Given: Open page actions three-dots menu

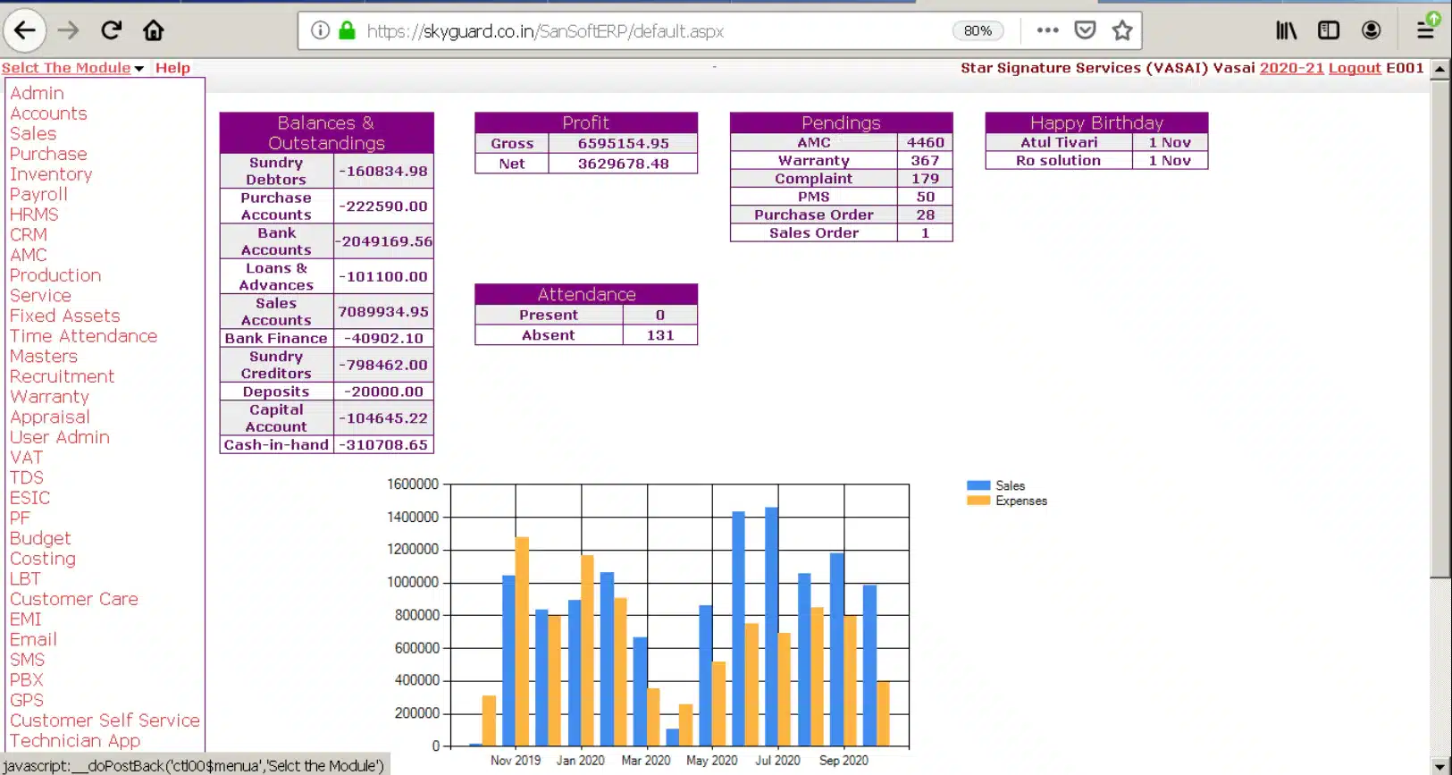Looking at the screenshot, I should (x=1047, y=30).
